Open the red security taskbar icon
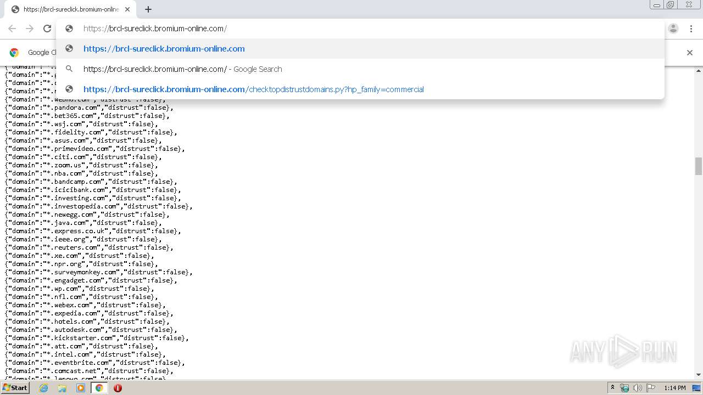Viewport: 703px width, 395px height. pos(118,388)
